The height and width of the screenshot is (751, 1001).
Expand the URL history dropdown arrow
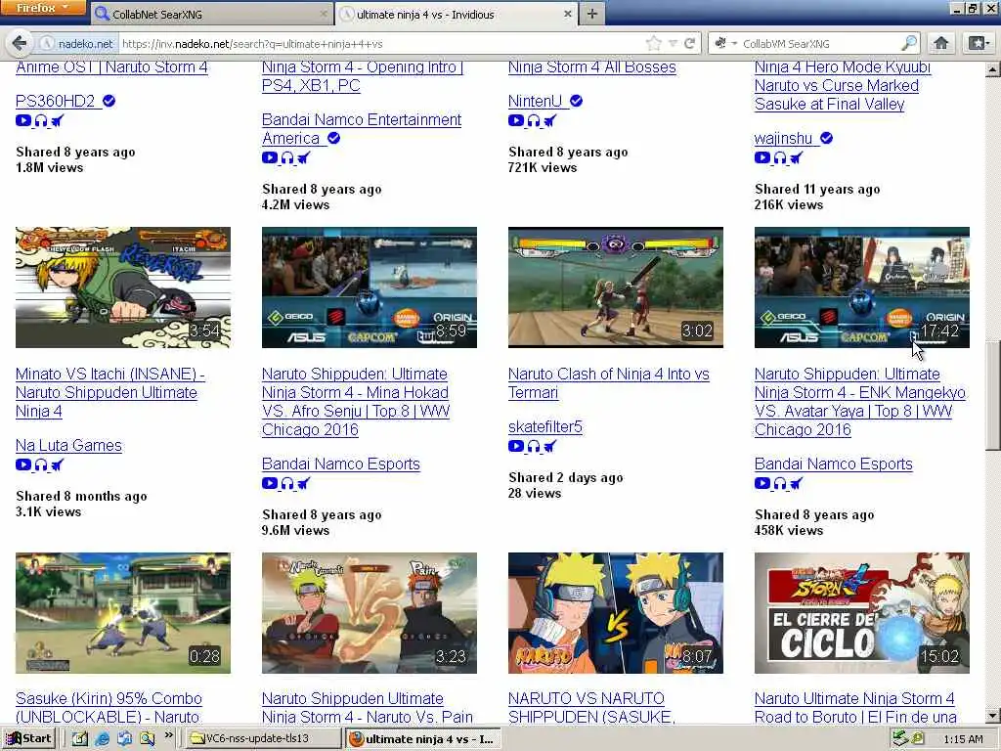pyautogui.click(x=673, y=43)
